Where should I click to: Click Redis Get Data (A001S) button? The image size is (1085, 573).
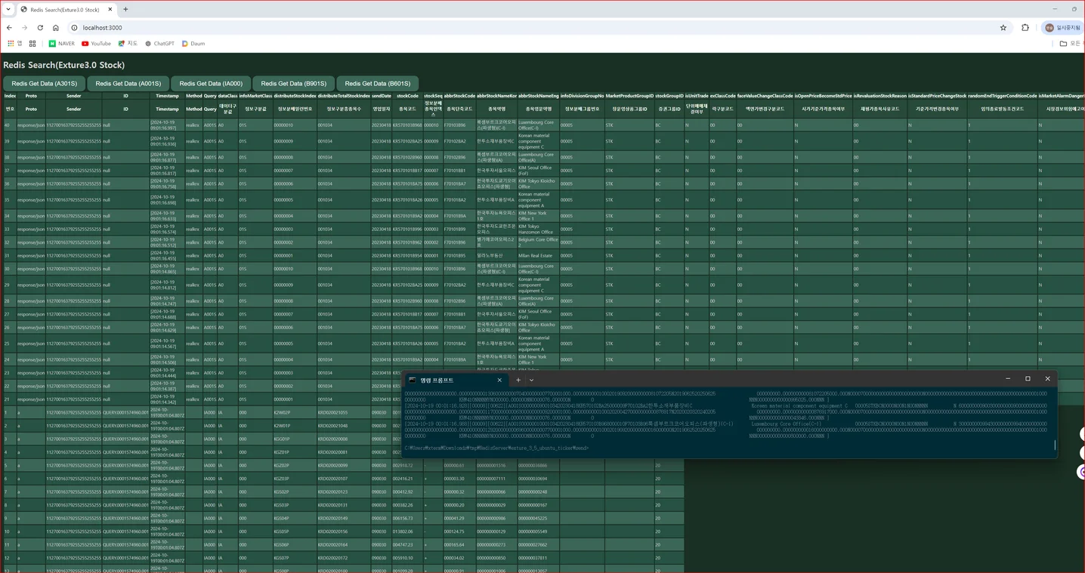pyautogui.click(x=128, y=84)
